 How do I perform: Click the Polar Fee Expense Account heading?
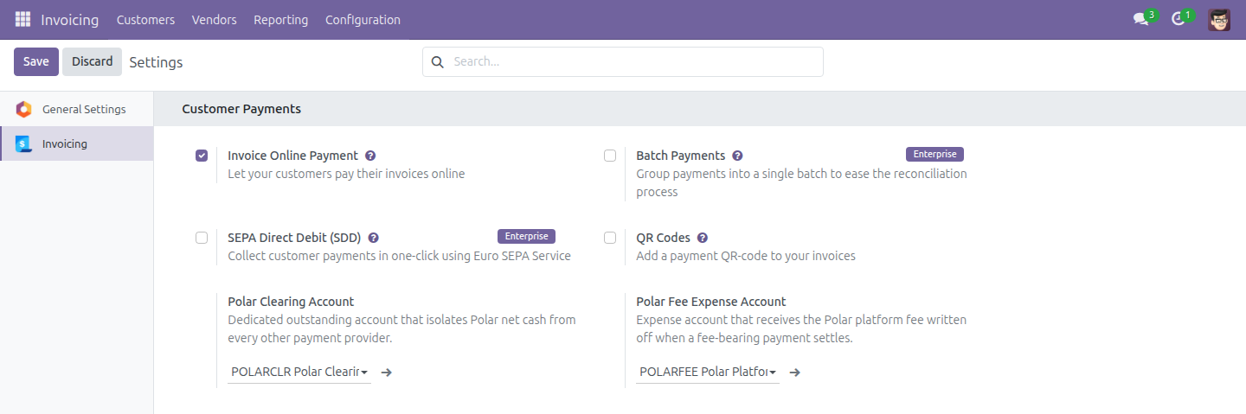coord(710,302)
